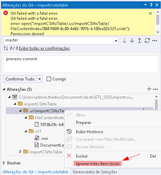Click the DocumentLayout JSON file icon
Viewport: 161px width, 175px height.
click(37, 145)
